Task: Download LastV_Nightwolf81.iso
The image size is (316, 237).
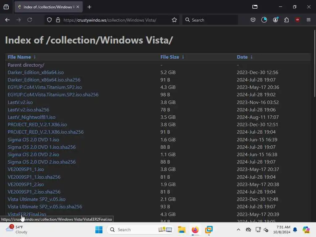Action: 31,117
